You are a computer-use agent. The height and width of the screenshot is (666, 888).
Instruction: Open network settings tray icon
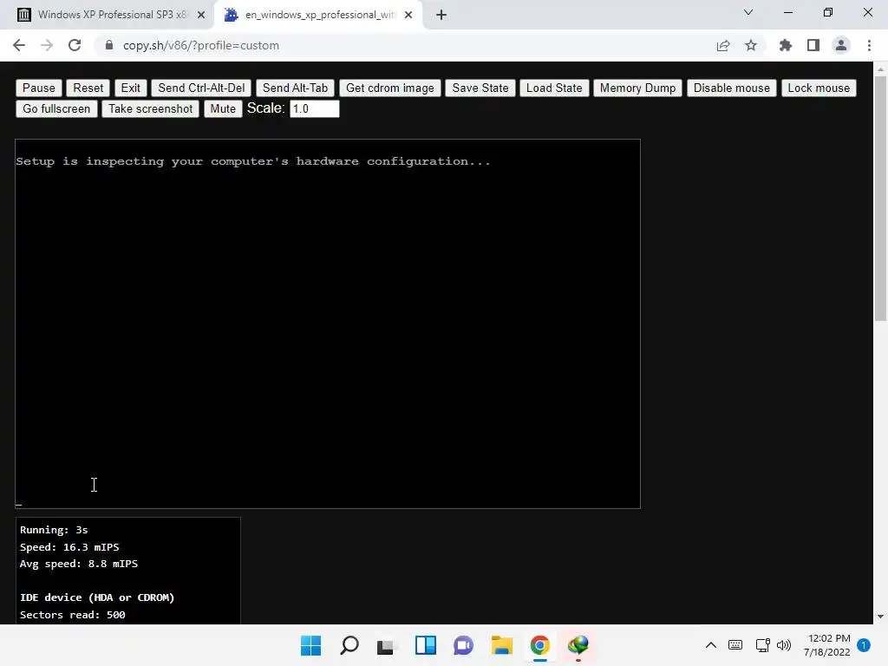point(762,645)
